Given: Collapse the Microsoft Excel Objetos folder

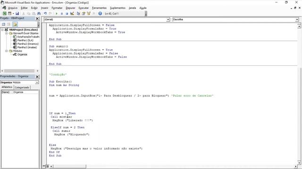Looking at the screenshot, I should (6, 33).
